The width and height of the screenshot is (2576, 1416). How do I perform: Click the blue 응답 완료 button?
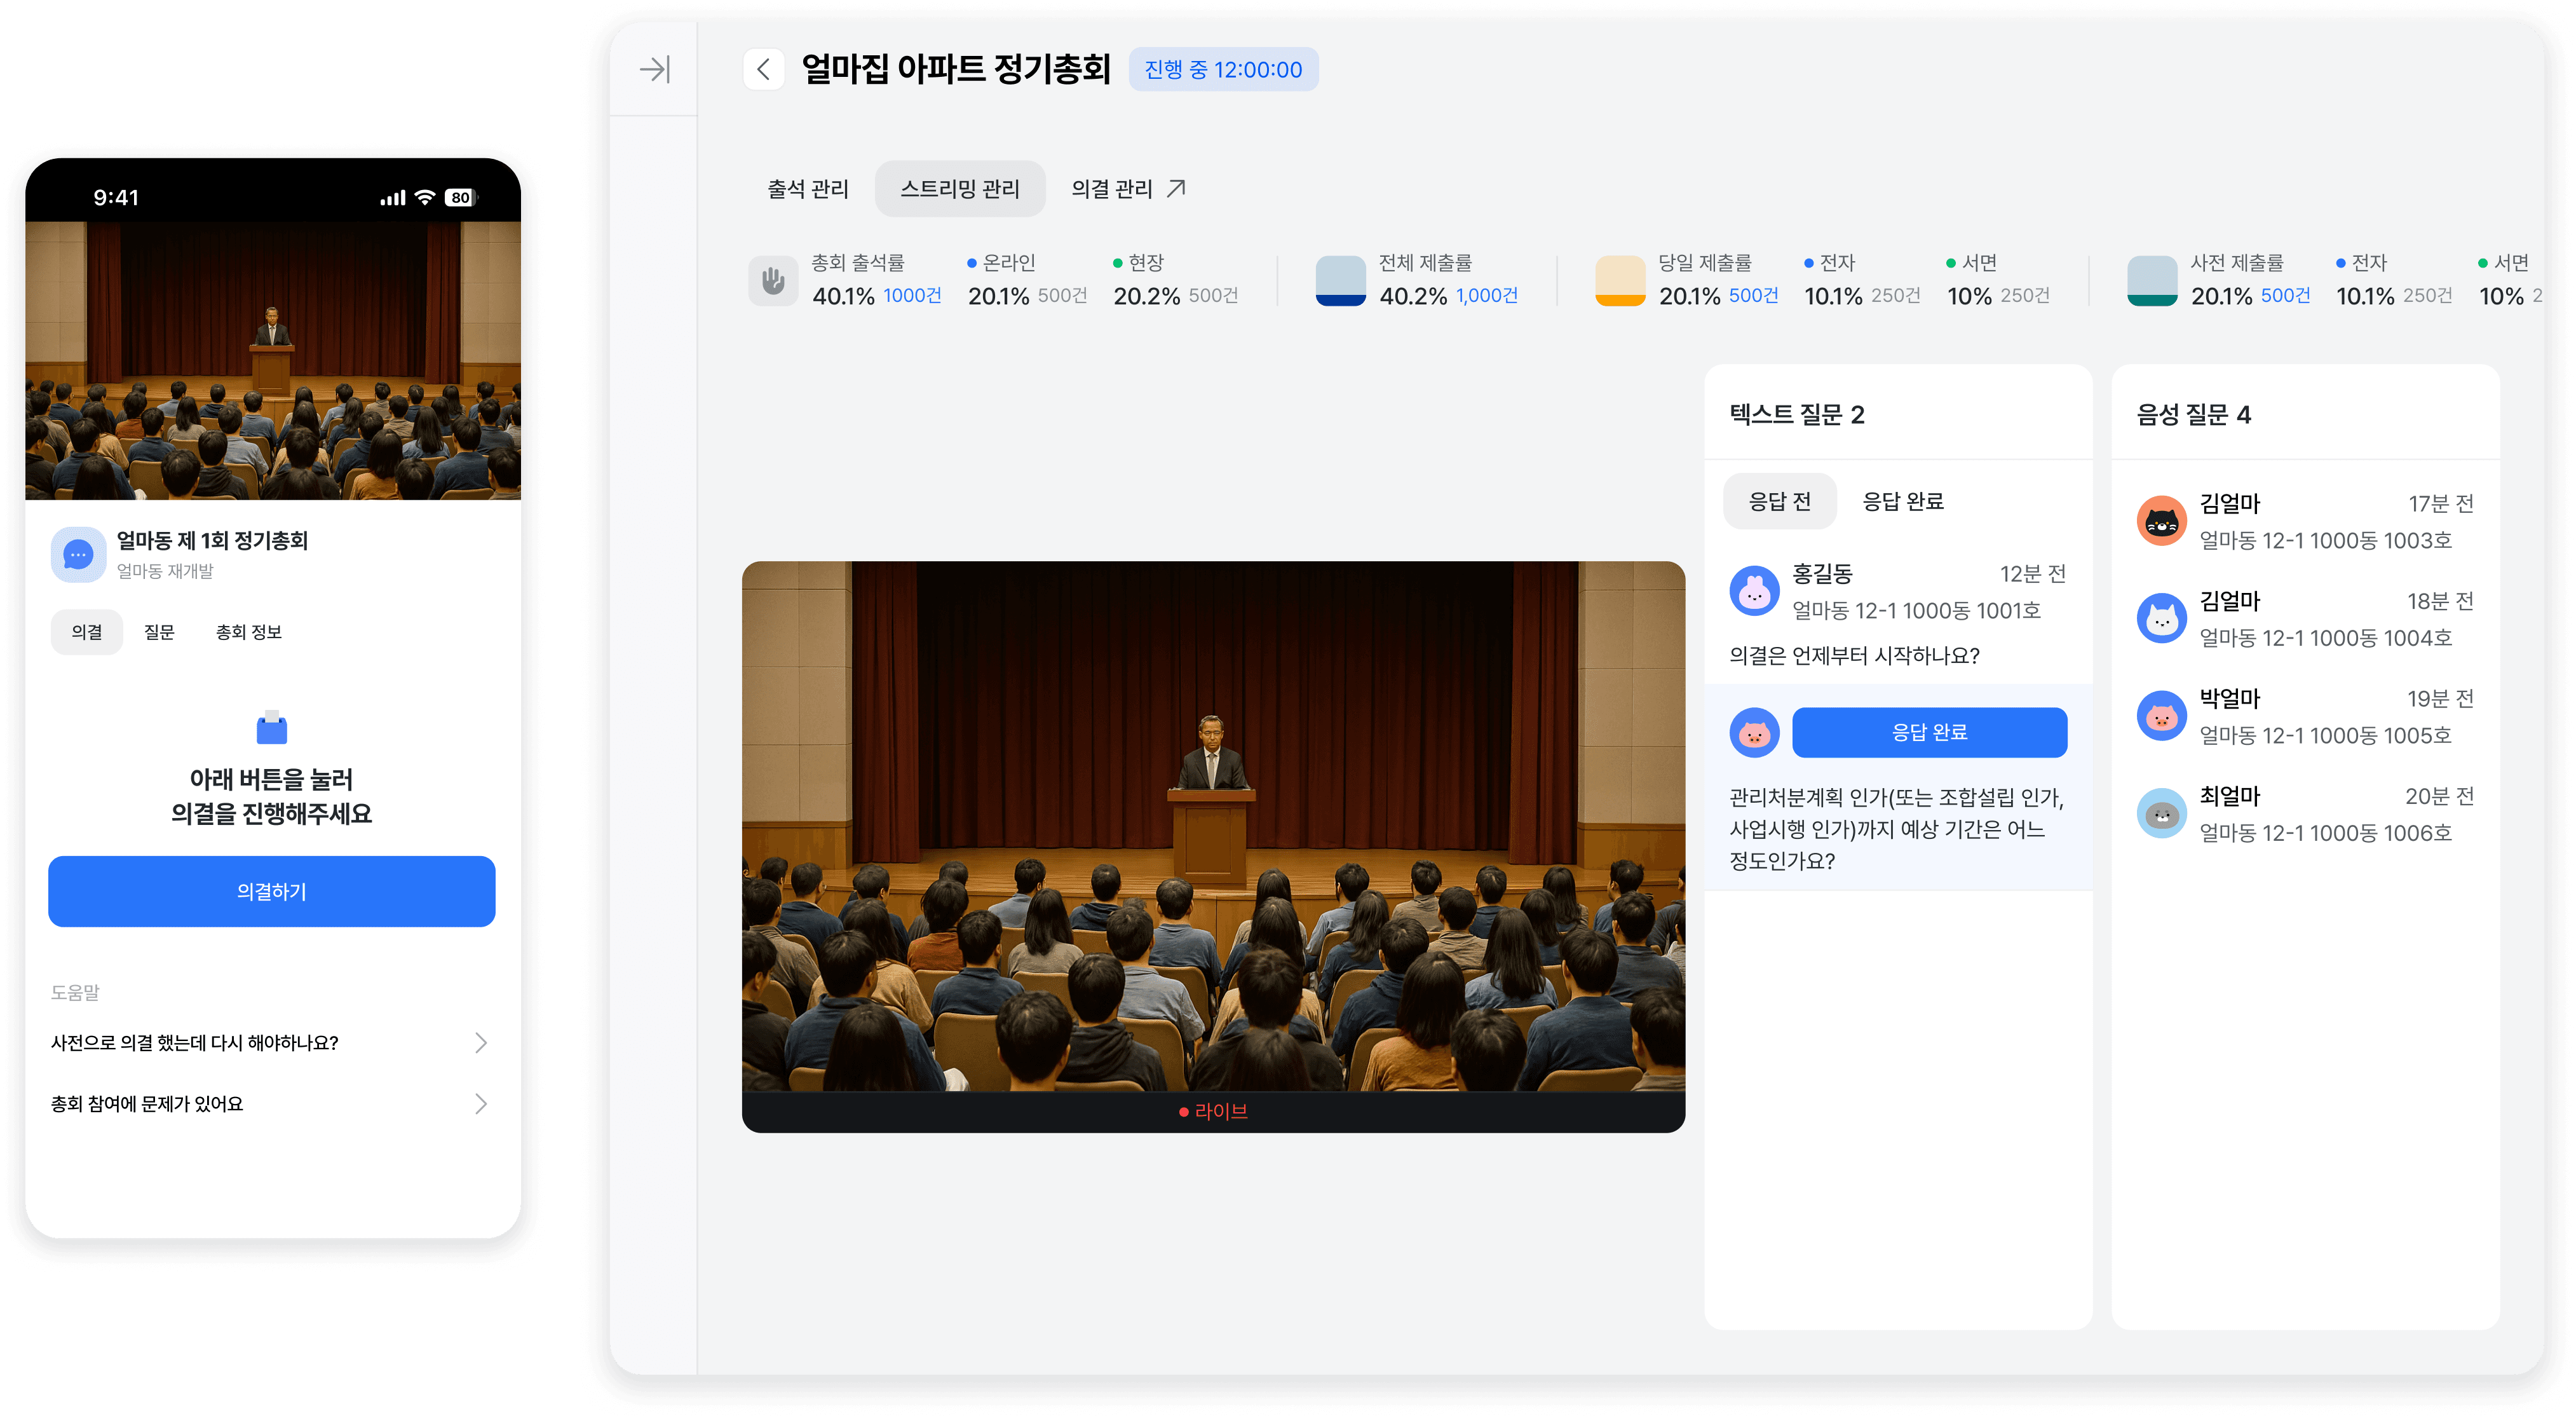click(x=1929, y=732)
